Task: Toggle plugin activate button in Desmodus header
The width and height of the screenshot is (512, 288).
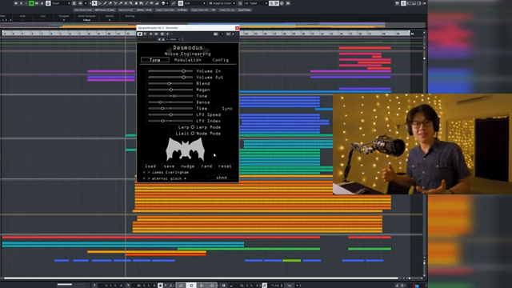Action: pyautogui.click(x=139, y=34)
